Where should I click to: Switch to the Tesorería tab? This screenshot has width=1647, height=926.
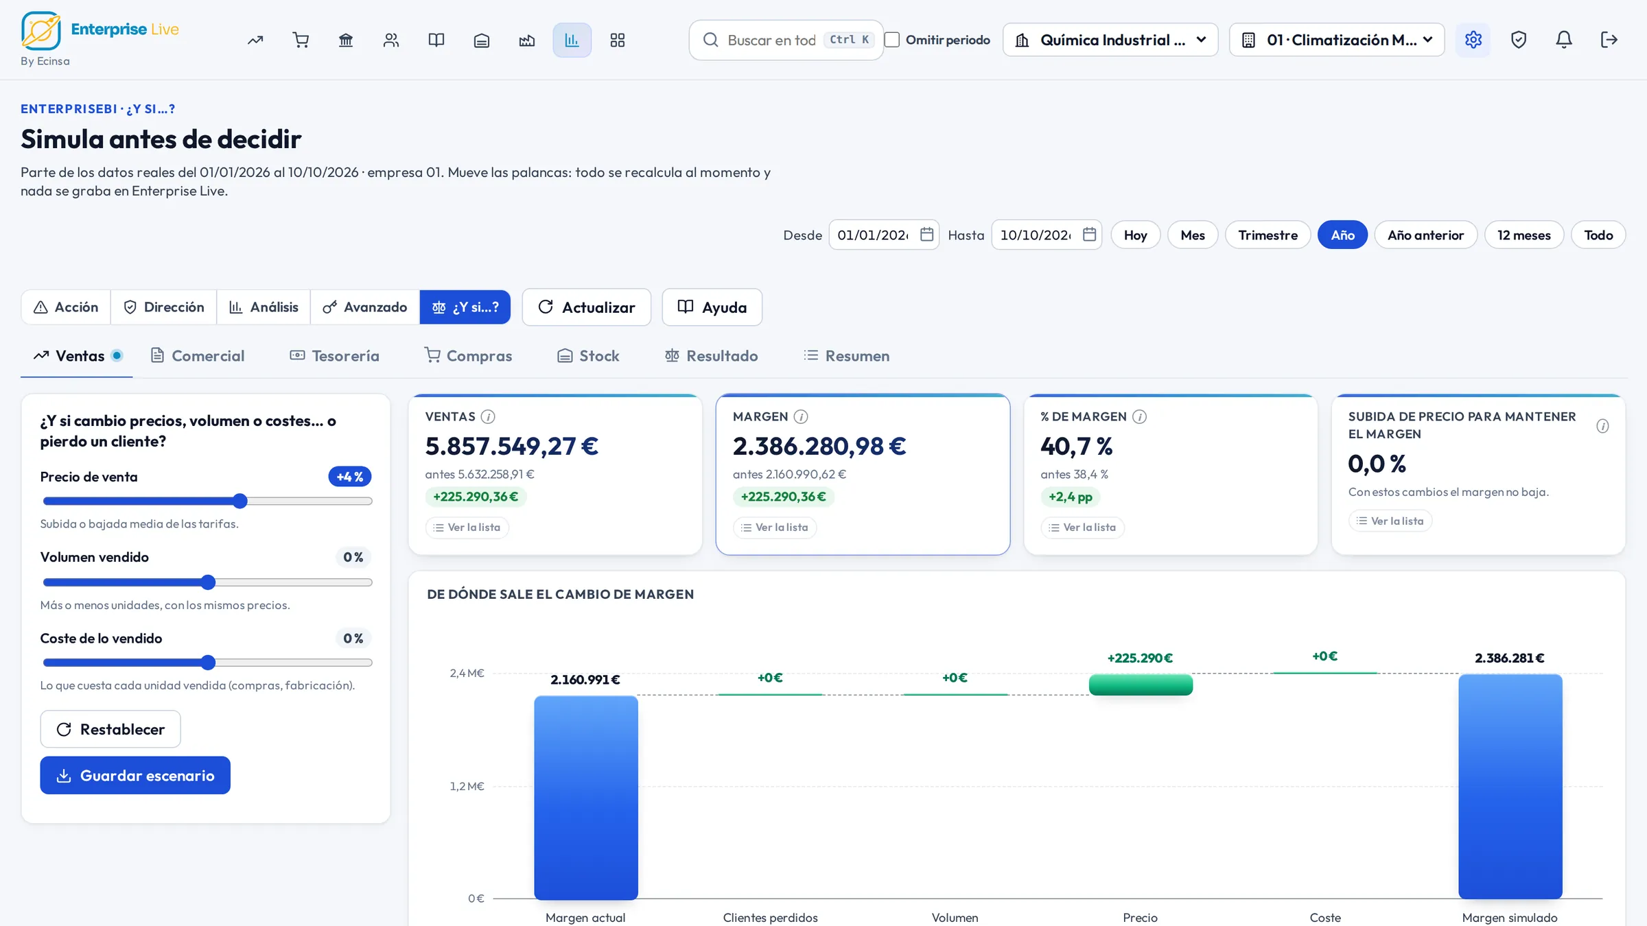(x=334, y=355)
